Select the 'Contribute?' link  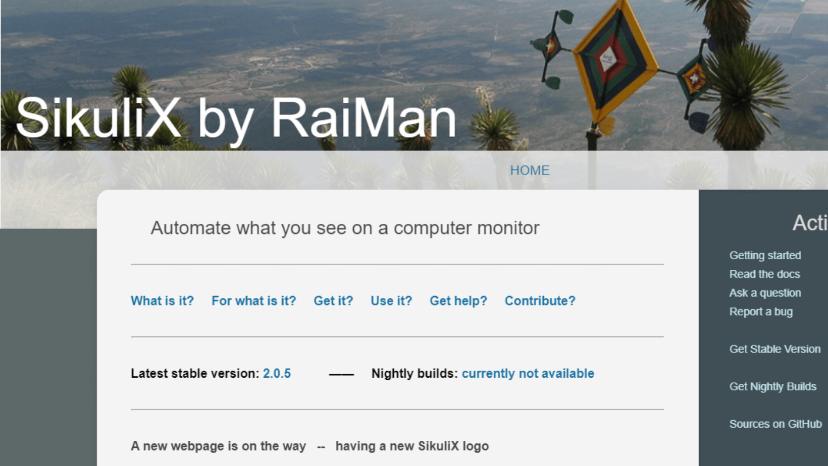pyautogui.click(x=540, y=301)
